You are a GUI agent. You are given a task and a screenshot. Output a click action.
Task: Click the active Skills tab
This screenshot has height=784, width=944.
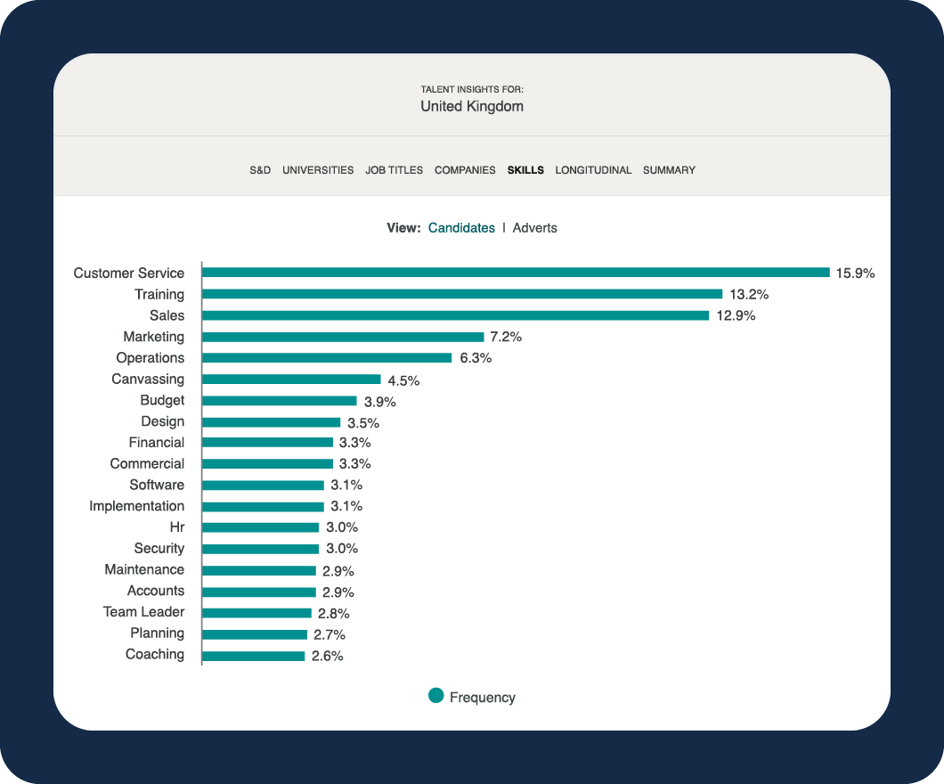[x=525, y=170]
